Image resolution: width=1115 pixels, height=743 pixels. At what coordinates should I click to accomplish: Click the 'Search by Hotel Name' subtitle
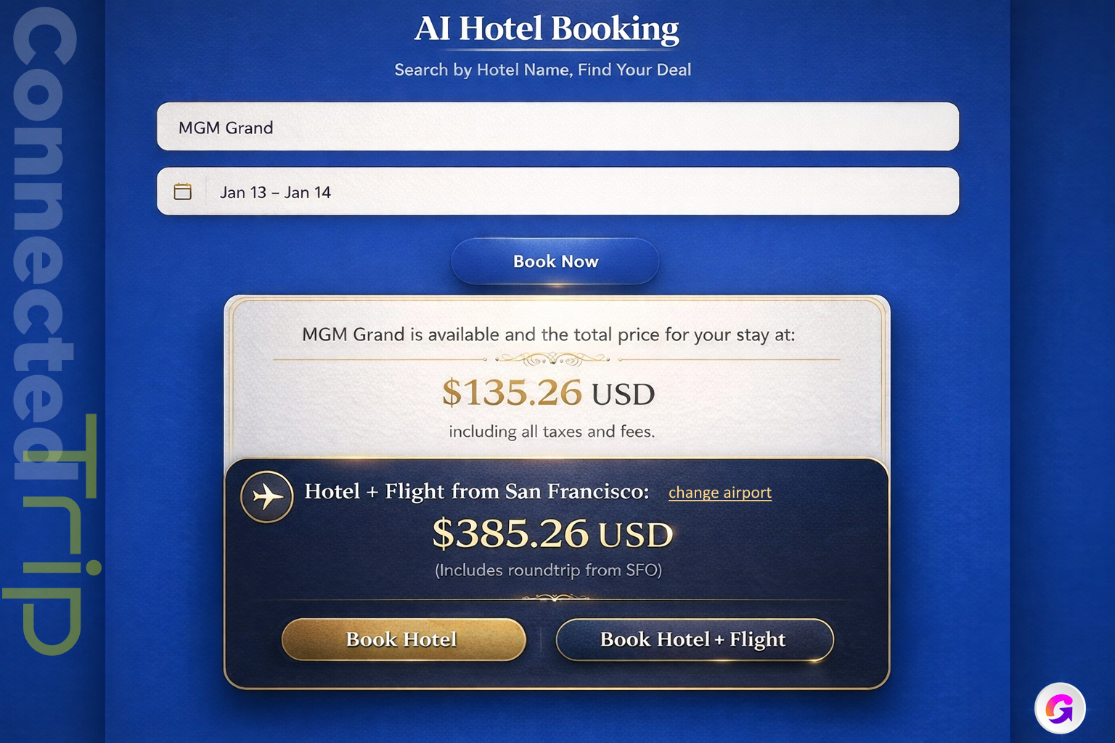click(543, 70)
